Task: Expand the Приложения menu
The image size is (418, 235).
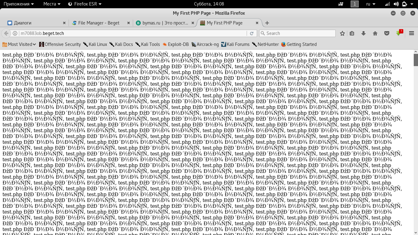Action: click(x=19, y=4)
